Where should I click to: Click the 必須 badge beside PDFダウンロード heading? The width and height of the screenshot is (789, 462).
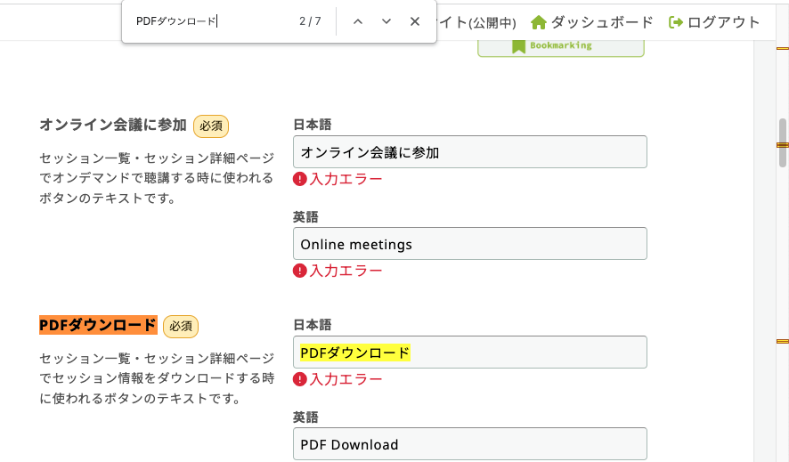coord(181,327)
